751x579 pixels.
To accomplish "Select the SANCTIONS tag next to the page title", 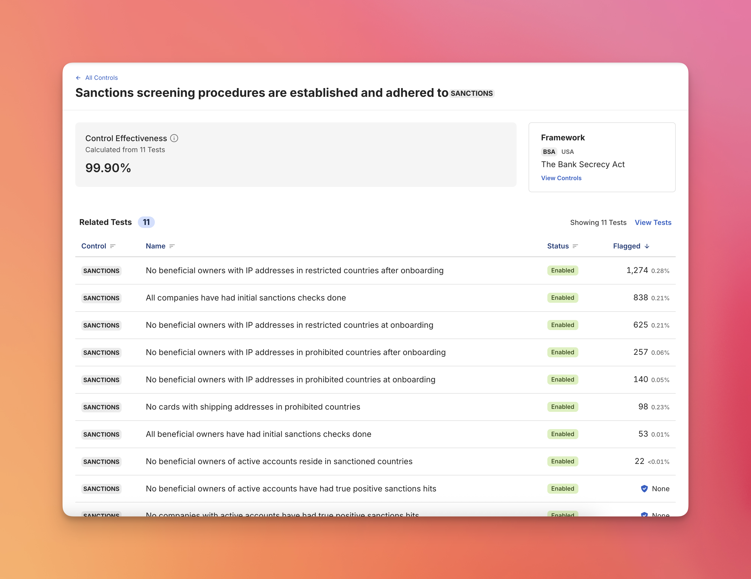I will pyautogui.click(x=472, y=93).
